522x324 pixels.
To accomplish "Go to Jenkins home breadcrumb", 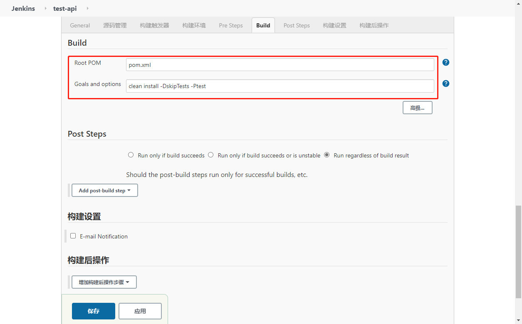I will [23, 8].
